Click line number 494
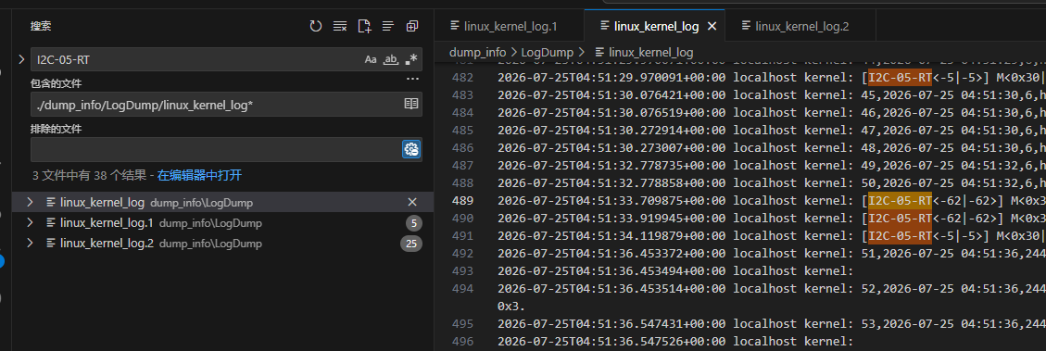The height and width of the screenshot is (351, 1046). coord(463,288)
